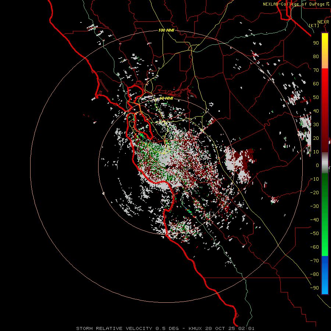Click the -50 value on the velocity scale
Viewport: 331px width, 331px height.
pyautogui.click(x=314, y=234)
